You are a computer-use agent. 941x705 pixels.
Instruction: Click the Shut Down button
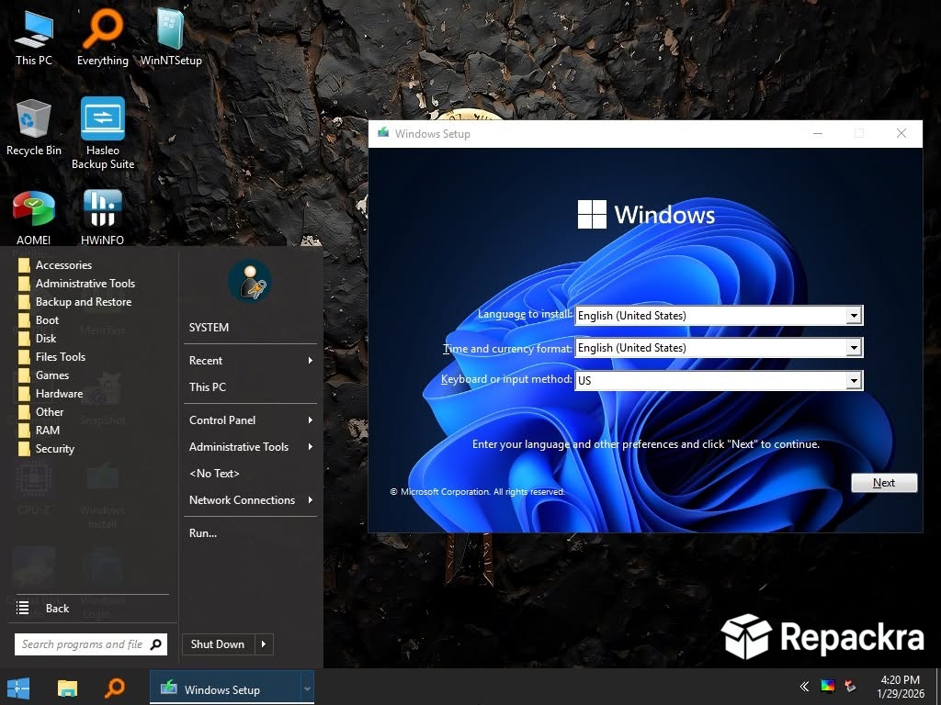218,644
